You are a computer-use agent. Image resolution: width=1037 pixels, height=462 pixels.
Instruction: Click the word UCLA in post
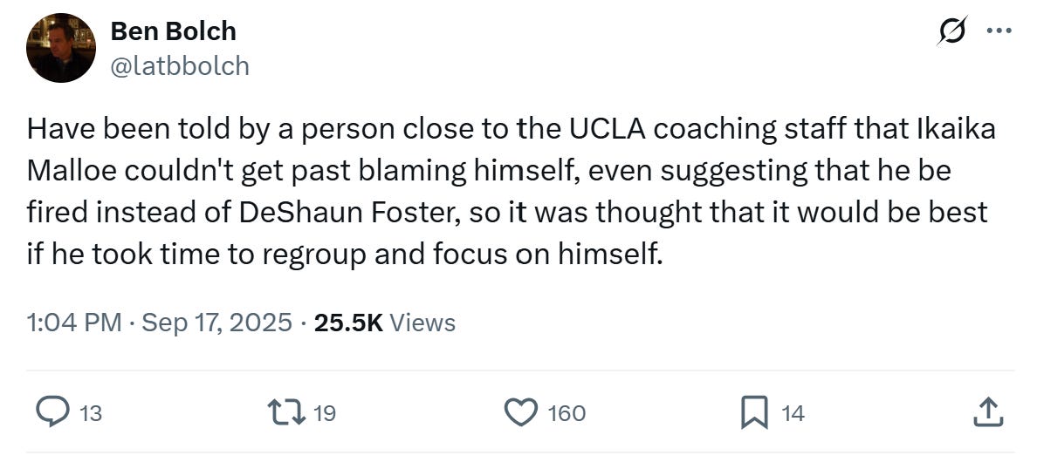click(x=608, y=129)
